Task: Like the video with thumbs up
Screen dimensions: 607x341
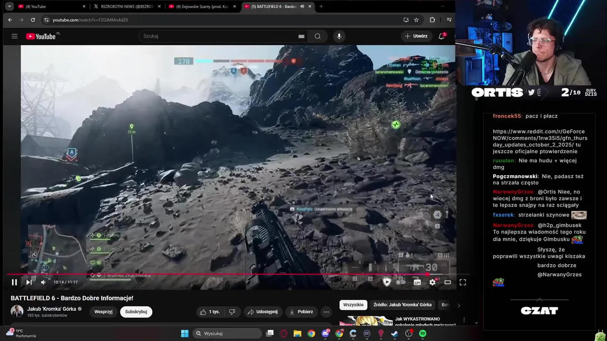Action: coord(210,312)
